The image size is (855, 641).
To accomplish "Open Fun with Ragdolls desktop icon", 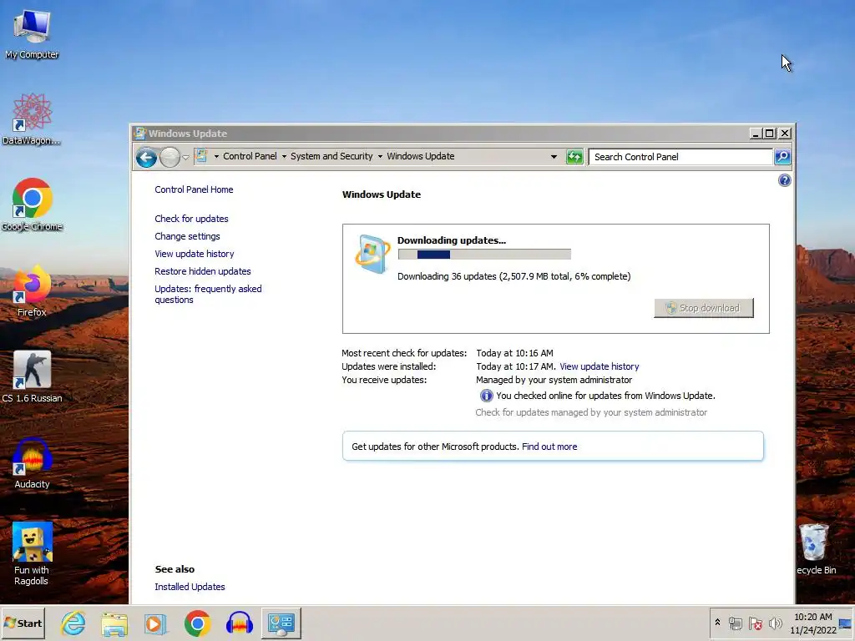I will [x=32, y=554].
